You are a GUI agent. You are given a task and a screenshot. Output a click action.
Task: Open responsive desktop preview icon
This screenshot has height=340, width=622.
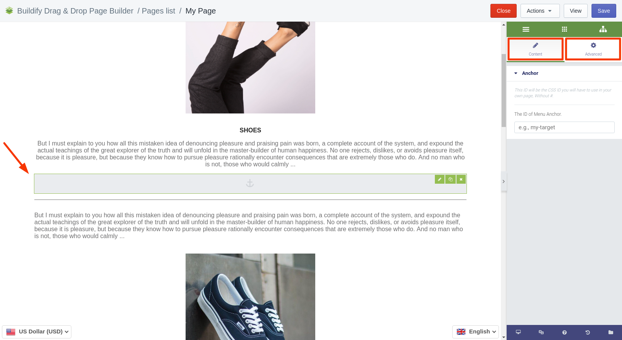point(518,332)
